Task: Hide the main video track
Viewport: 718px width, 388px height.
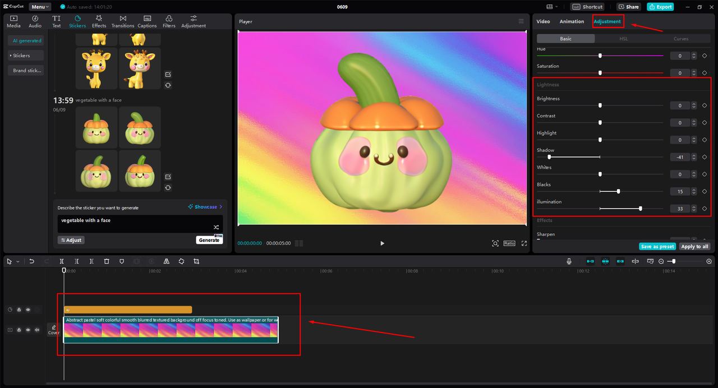Action: pyautogui.click(x=28, y=330)
